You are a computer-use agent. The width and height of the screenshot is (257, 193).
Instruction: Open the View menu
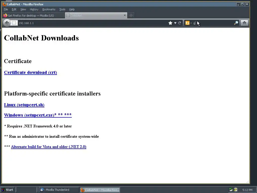click(23, 9)
